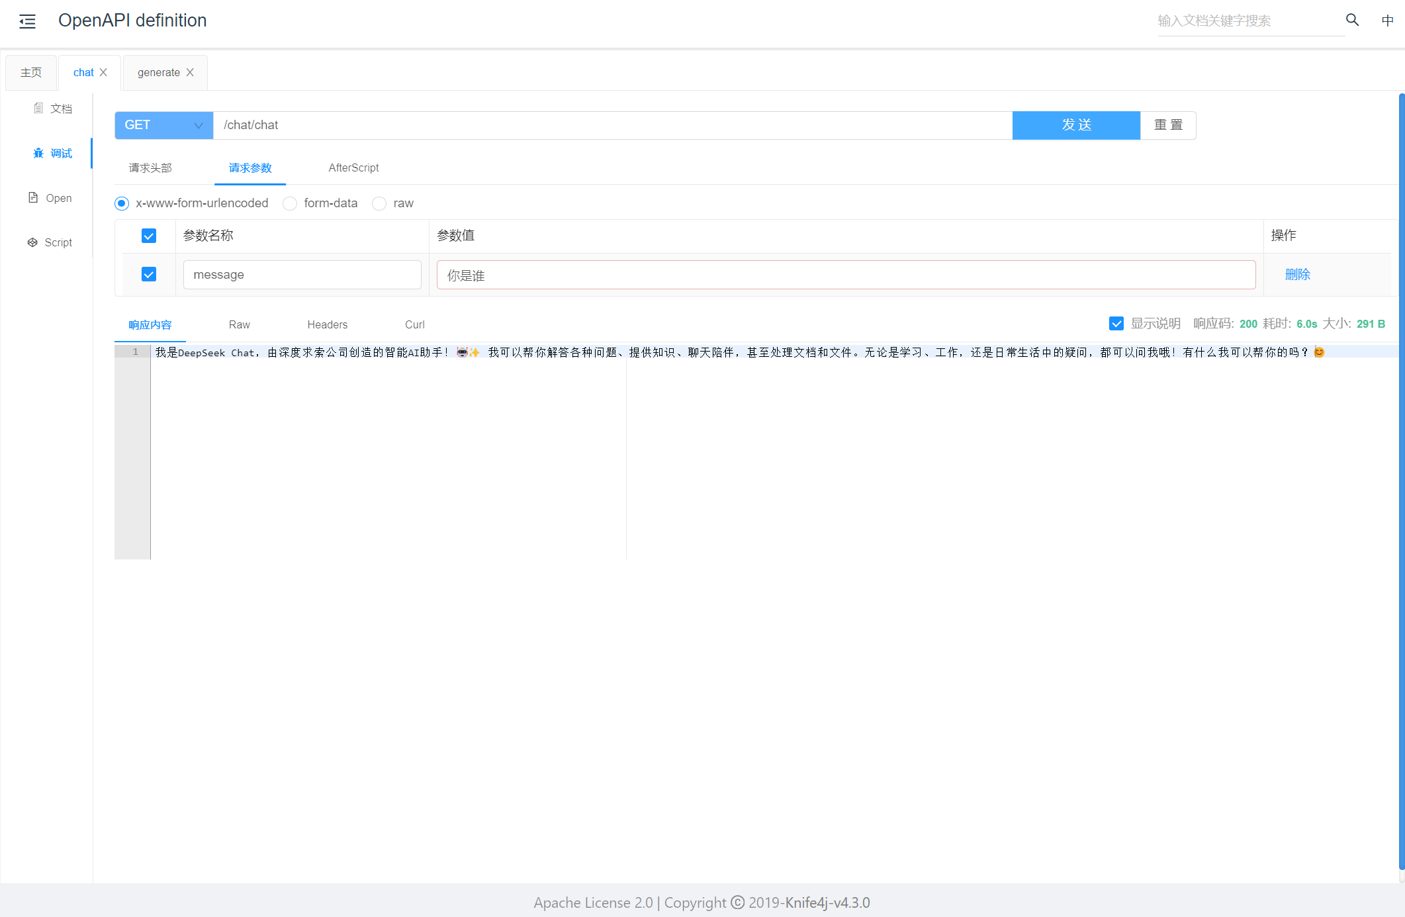Toggle the select-all parameters checkbox
The image size is (1405, 917).
(149, 236)
